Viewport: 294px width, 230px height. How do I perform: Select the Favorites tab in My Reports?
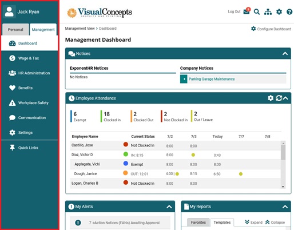pos(198,223)
